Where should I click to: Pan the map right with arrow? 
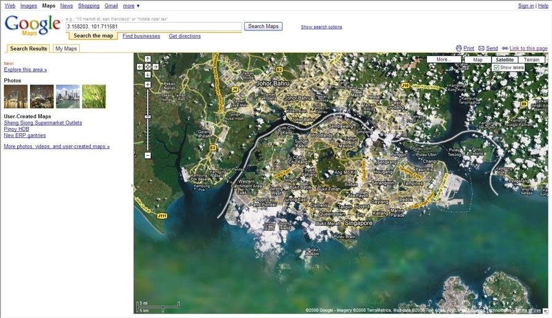click(x=156, y=67)
